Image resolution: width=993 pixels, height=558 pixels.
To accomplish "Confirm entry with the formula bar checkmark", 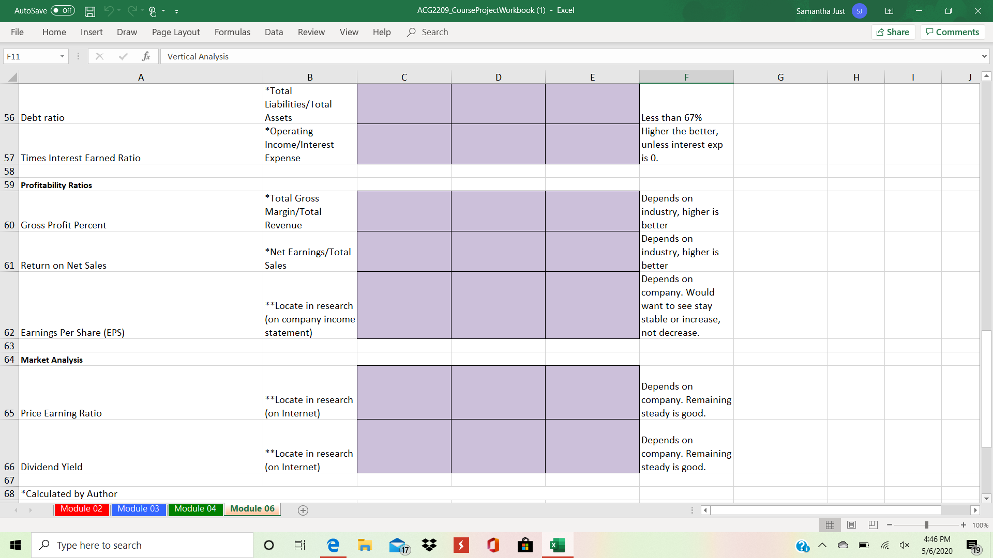I will (x=123, y=56).
